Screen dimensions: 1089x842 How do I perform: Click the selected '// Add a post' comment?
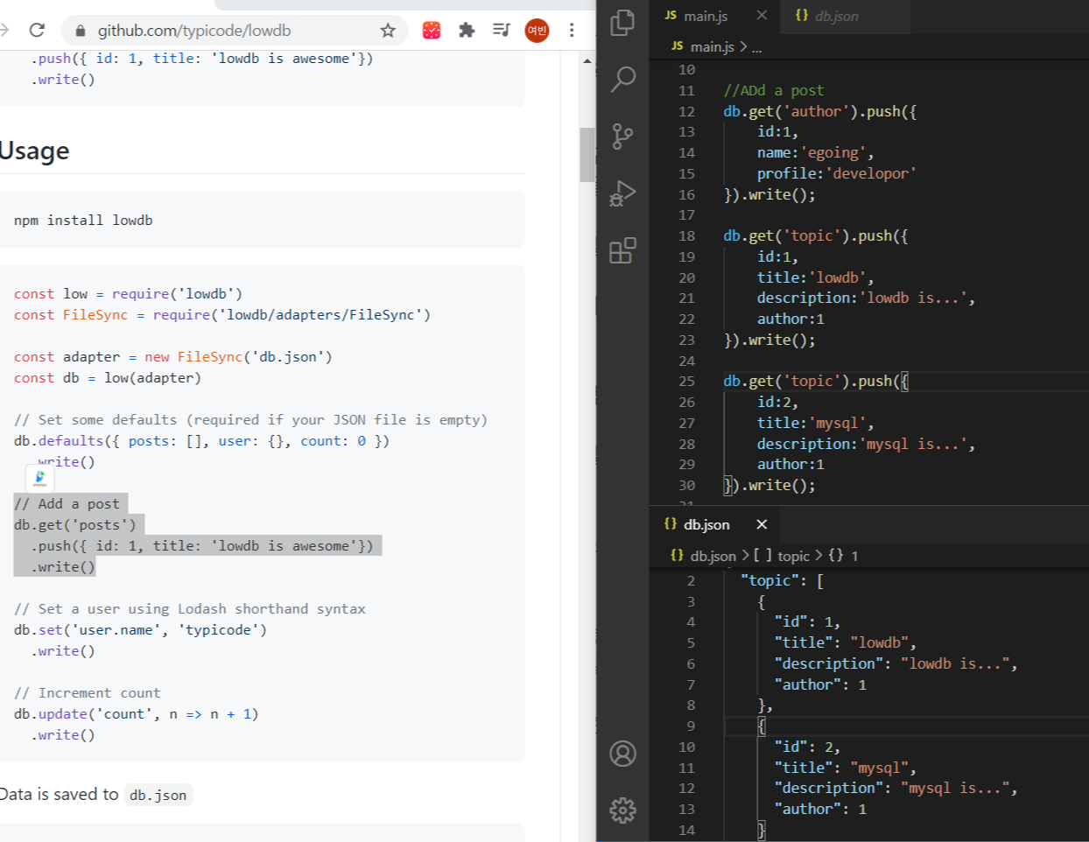tap(67, 504)
